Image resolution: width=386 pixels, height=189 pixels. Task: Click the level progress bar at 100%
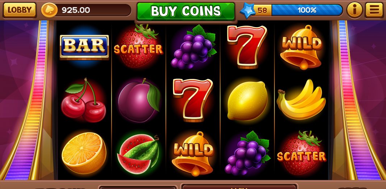pyautogui.click(x=307, y=10)
